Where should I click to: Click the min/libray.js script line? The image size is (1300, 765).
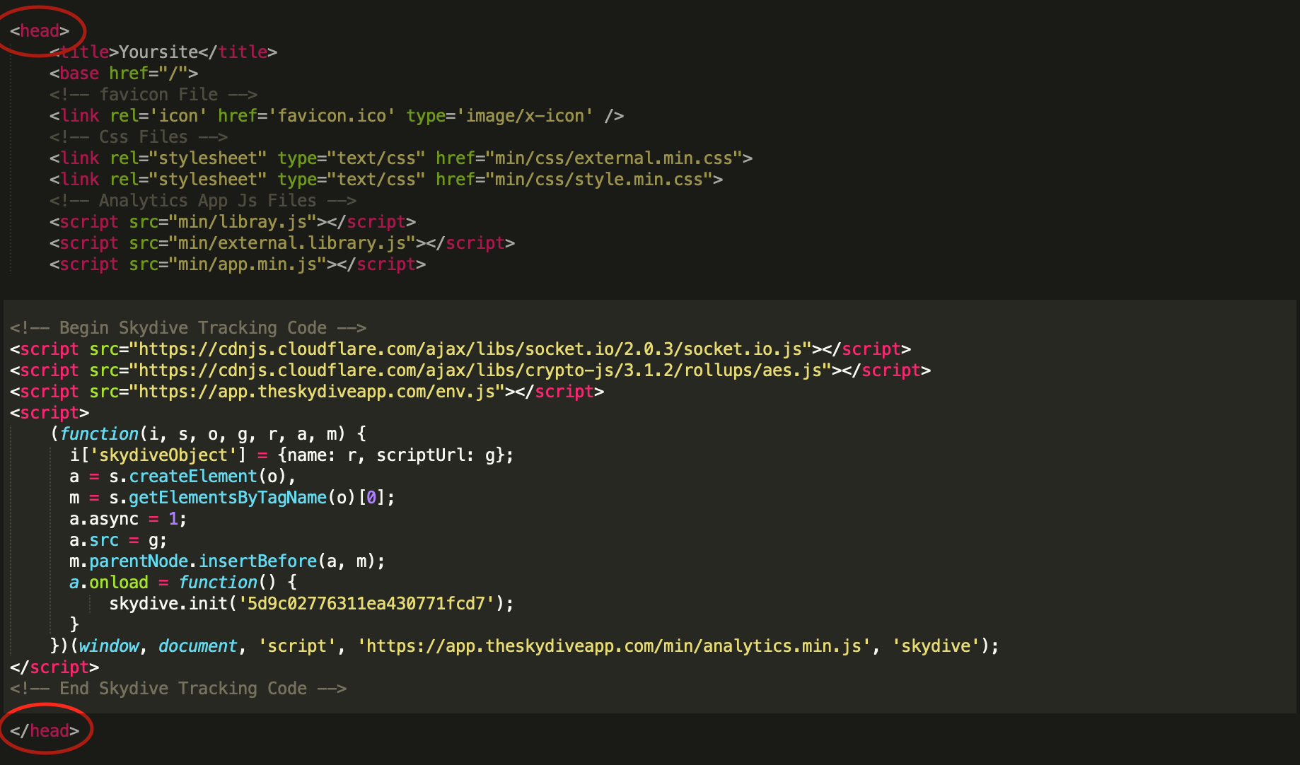pos(233,221)
